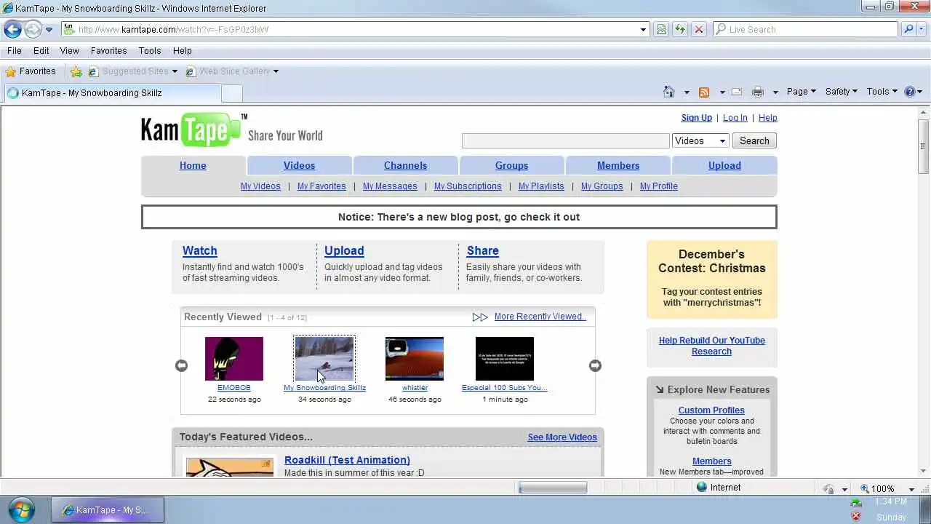This screenshot has width=931, height=524.
Task: Open the My Playlists link
Action: click(x=541, y=186)
